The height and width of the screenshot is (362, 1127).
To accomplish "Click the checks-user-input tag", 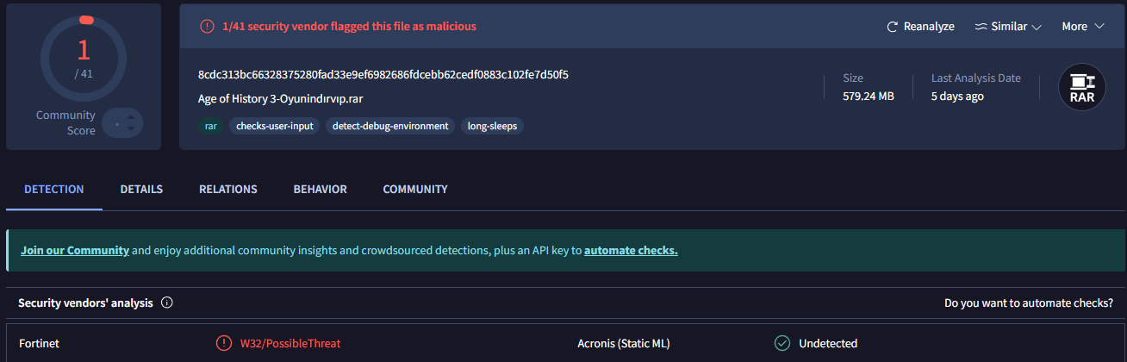I will point(275,126).
